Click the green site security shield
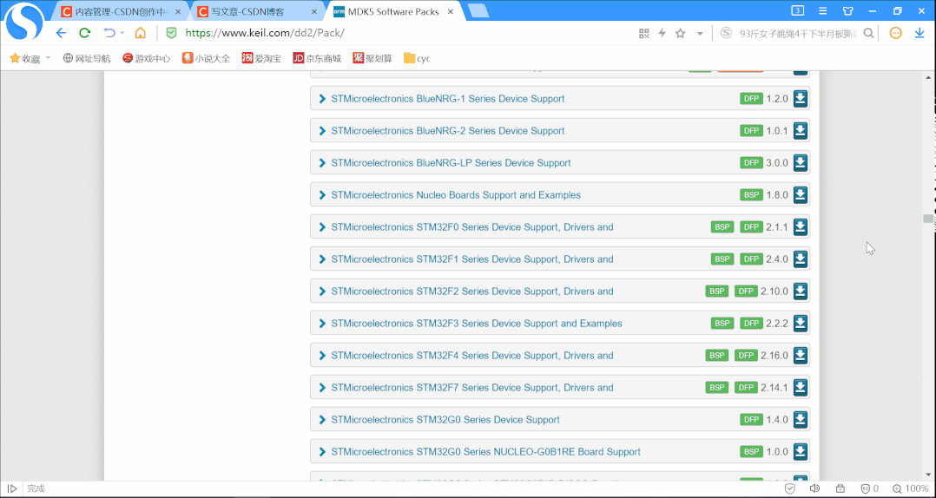Image resolution: width=936 pixels, height=498 pixels. 171,33
